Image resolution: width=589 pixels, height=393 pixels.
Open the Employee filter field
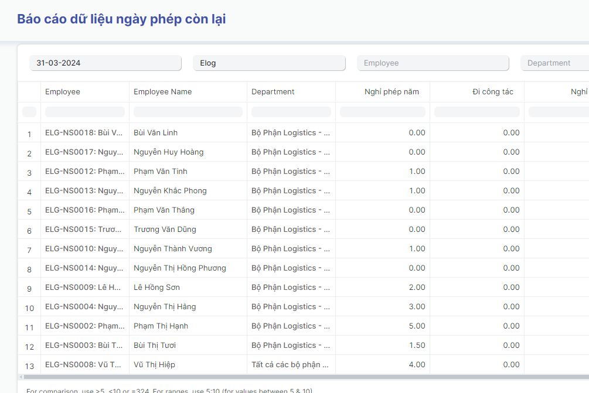pos(433,63)
